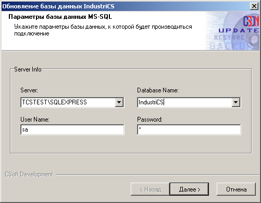The image size is (261, 203).
Task: Click the instruction text under the heading
Action: click(103, 30)
